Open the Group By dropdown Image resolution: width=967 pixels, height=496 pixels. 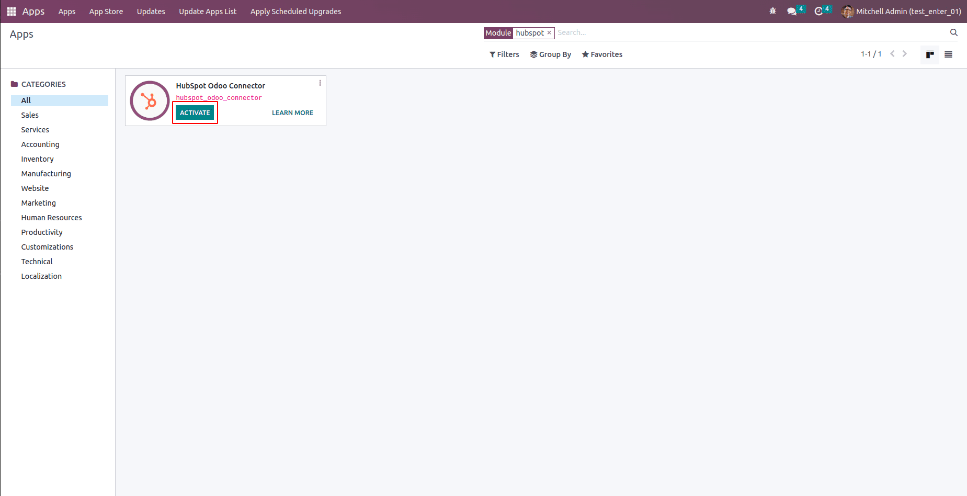551,54
